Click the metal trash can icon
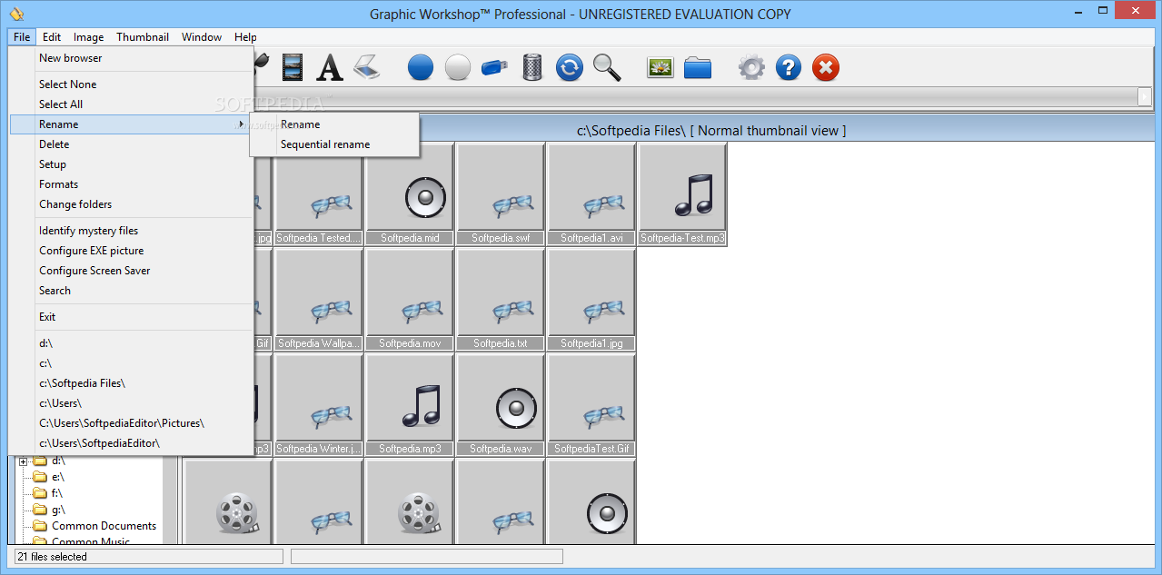Viewport: 1162px width, 575px height. 532,67
